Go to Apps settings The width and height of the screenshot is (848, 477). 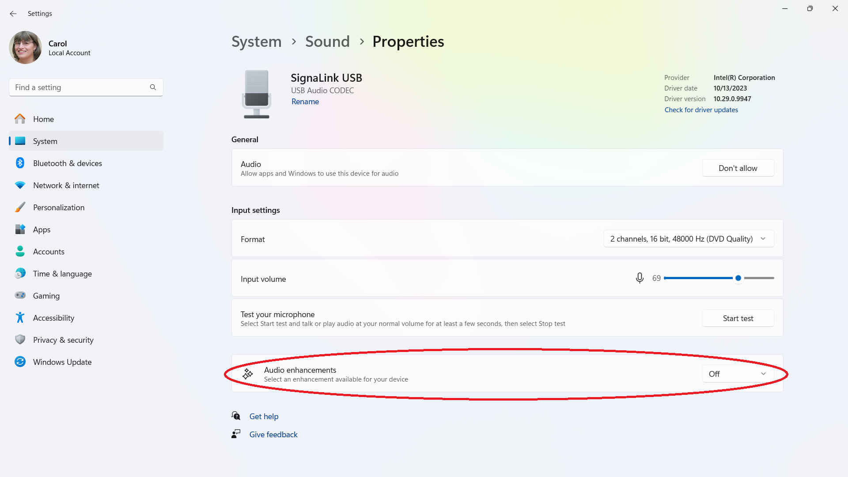tap(42, 229)
